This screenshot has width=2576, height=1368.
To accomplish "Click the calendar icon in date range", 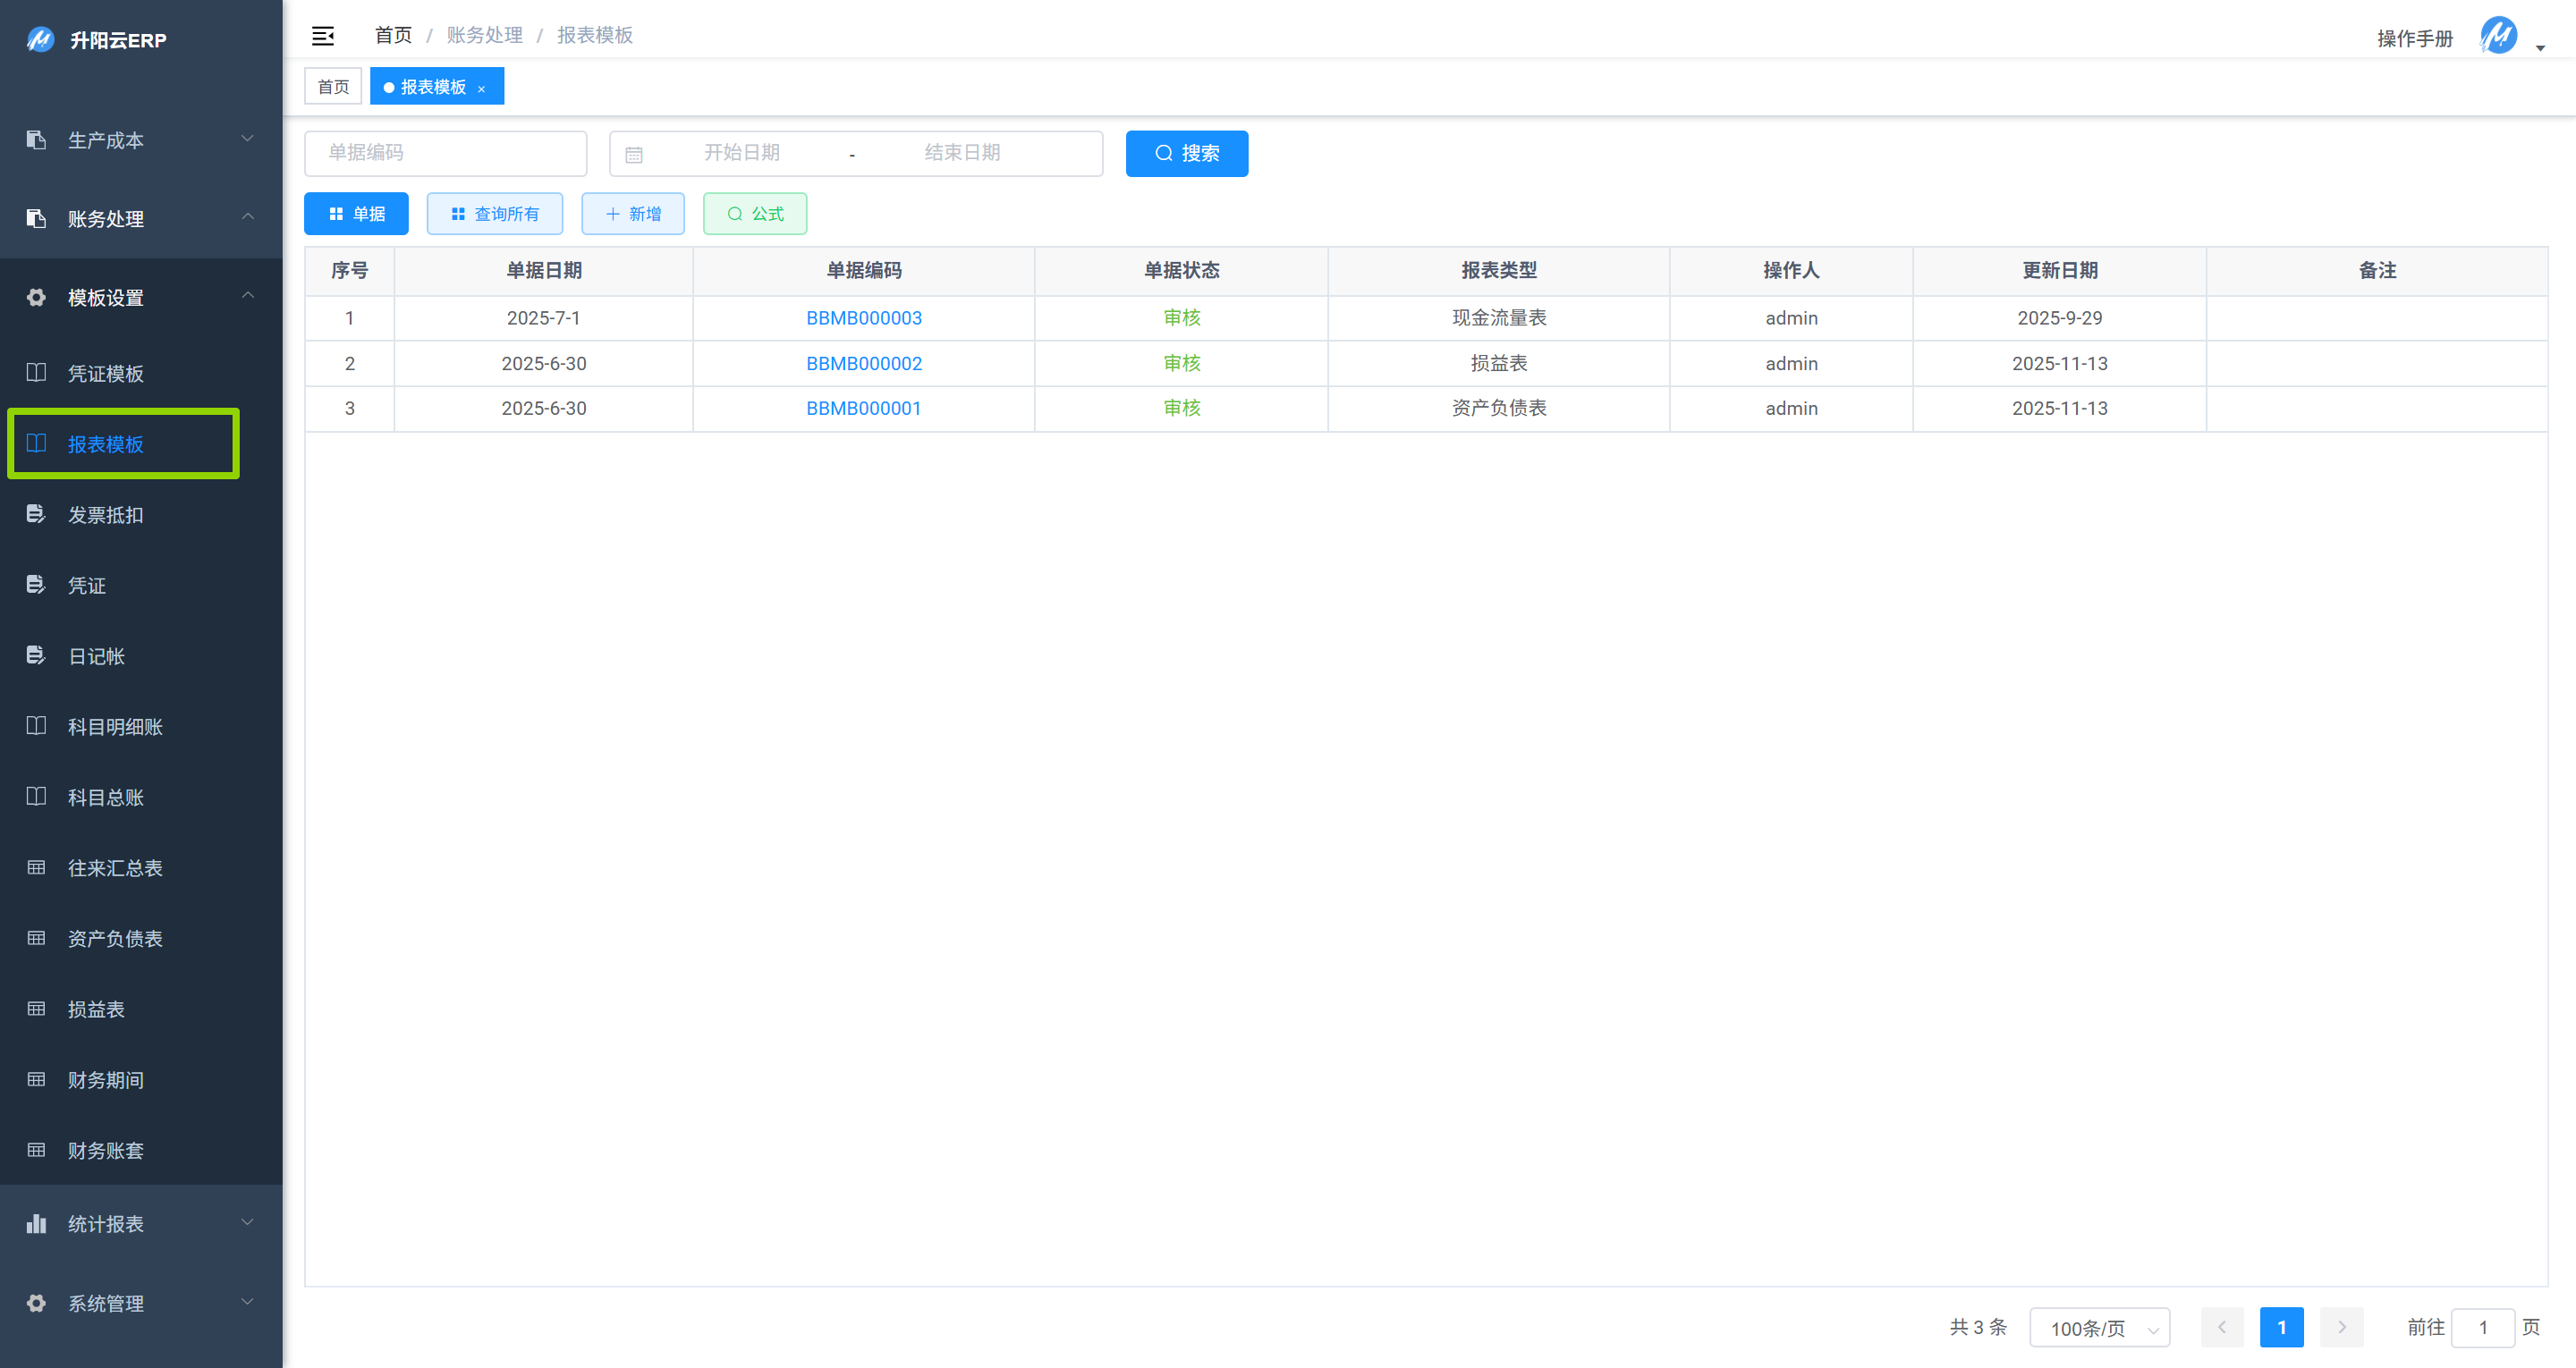I will (x=634, y=154).
